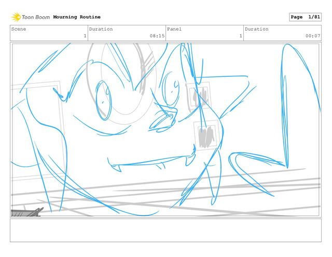Select the scene number value '1'
The height and width of the screenshot is (257, 332).
(x=85, y=36)
